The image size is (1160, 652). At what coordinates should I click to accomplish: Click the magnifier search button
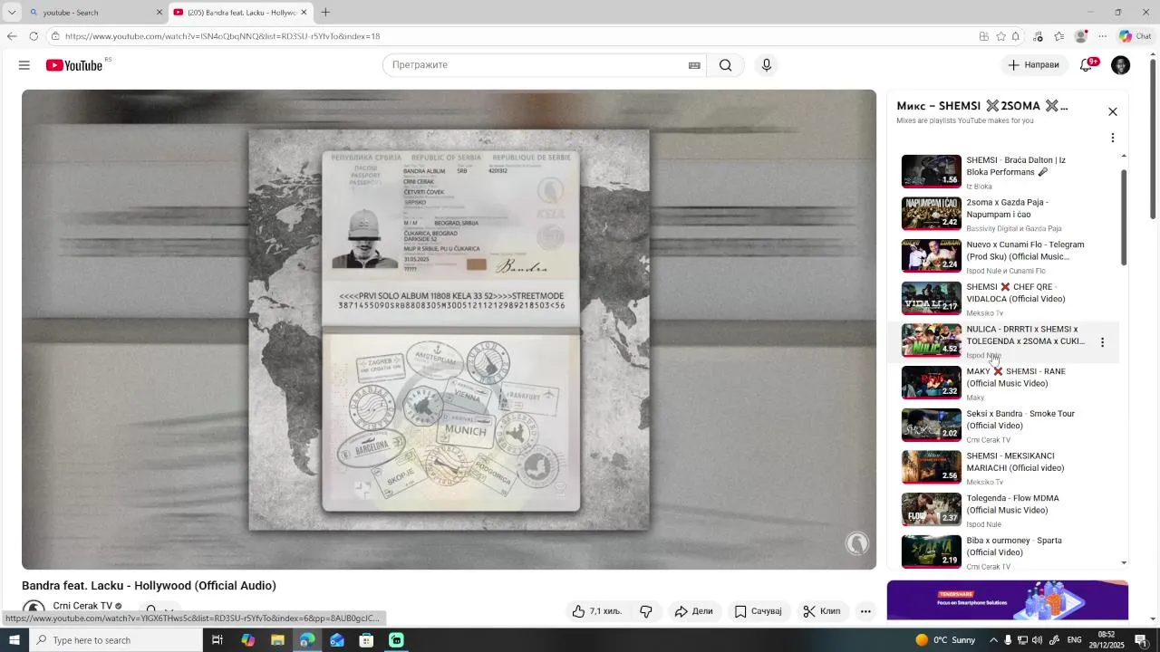725,65
